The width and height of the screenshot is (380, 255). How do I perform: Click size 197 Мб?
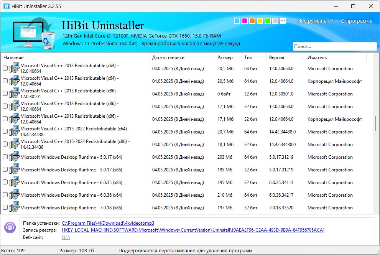(x=225, y=207)
